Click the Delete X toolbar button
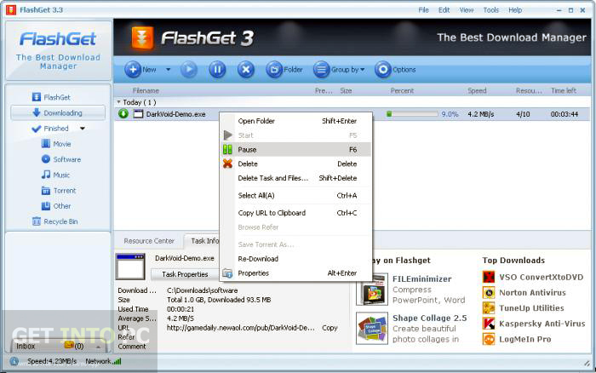Screen dimensions: 596x373 (x=246, y=70)
